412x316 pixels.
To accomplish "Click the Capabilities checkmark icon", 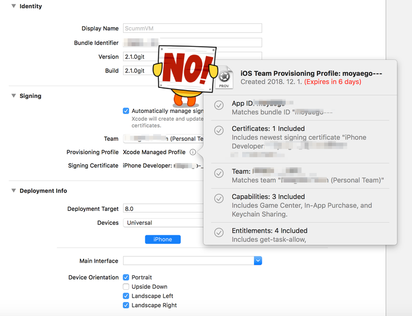I will [219, 199].
